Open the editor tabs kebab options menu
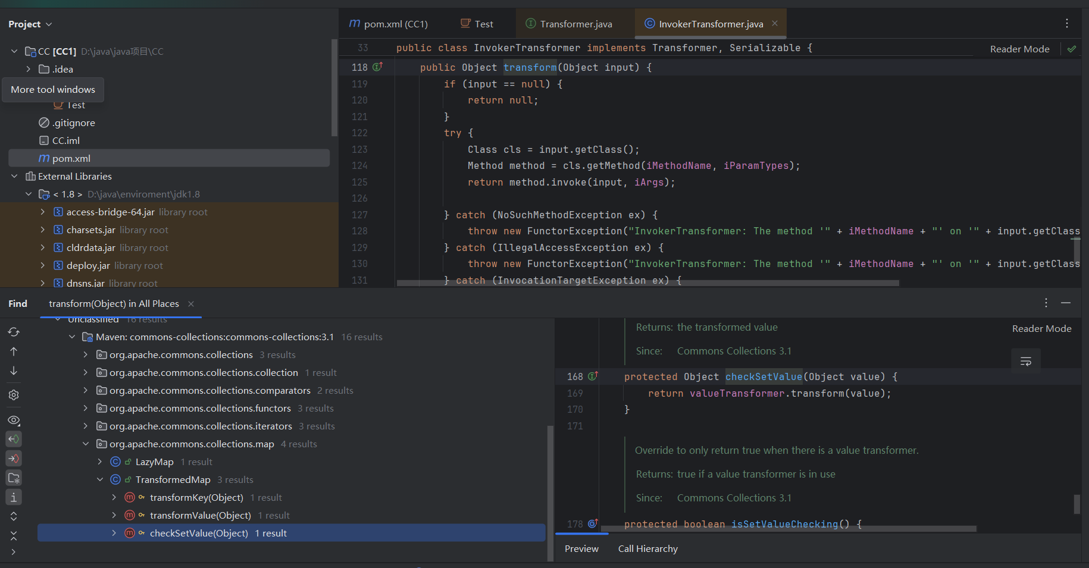1089x568 pixels. pos(1066,23)
